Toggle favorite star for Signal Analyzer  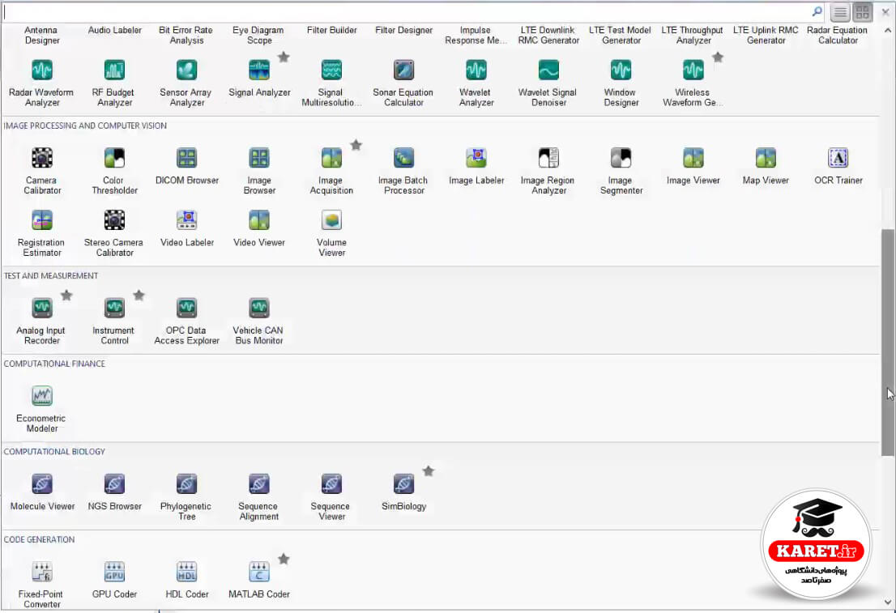(x=284, y=57)
